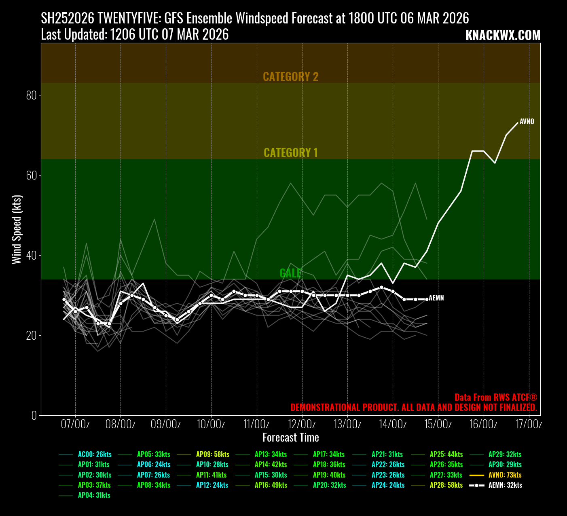Viewport: 567px width, 516px height.
Task: Click the AP25: 44kts legend entry
Action: pos(446,455)
